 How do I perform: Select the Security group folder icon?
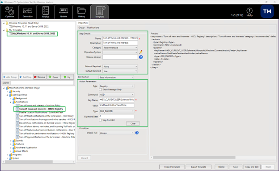tap(11, 91)
